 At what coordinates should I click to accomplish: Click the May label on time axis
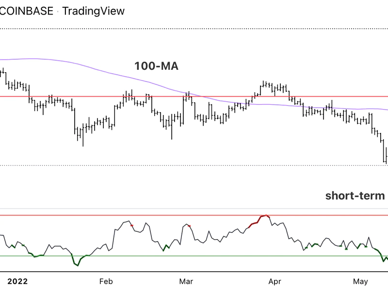[x=360, y=282]
